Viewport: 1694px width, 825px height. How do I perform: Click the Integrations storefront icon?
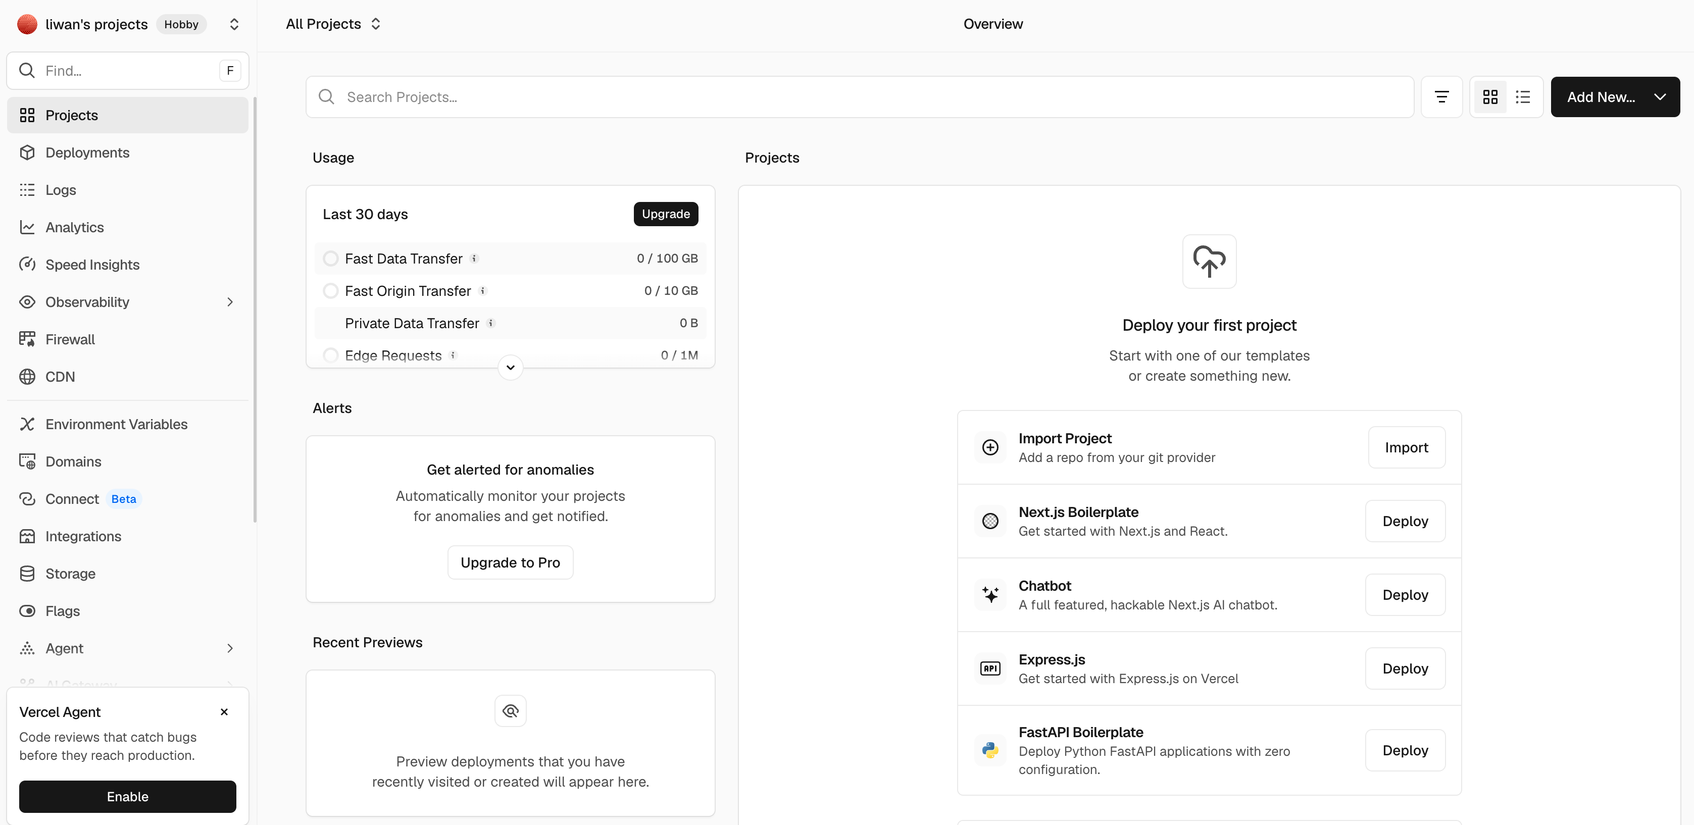coord(27,536)
